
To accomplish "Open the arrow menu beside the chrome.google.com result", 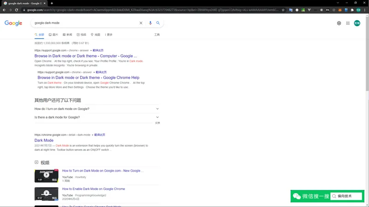I will click(93, 135).
